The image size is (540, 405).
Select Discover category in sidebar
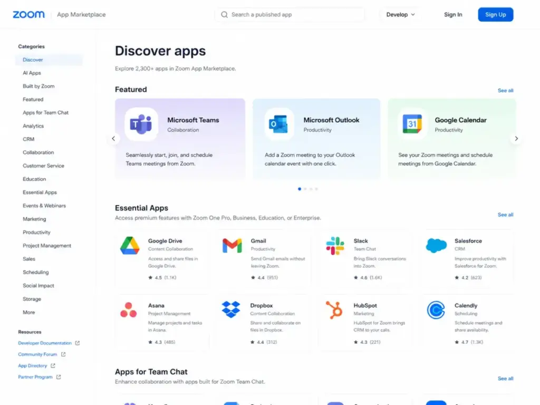(x=49, y=60)
